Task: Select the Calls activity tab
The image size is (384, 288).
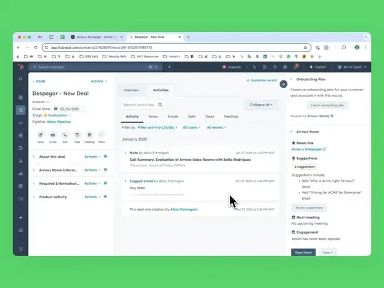Action: (191, 116)
